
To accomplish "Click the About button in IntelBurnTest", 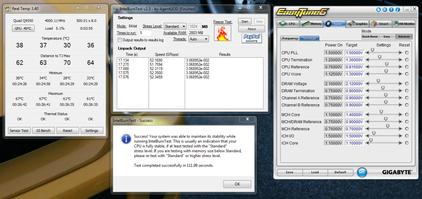I will [x=251, y=29].
